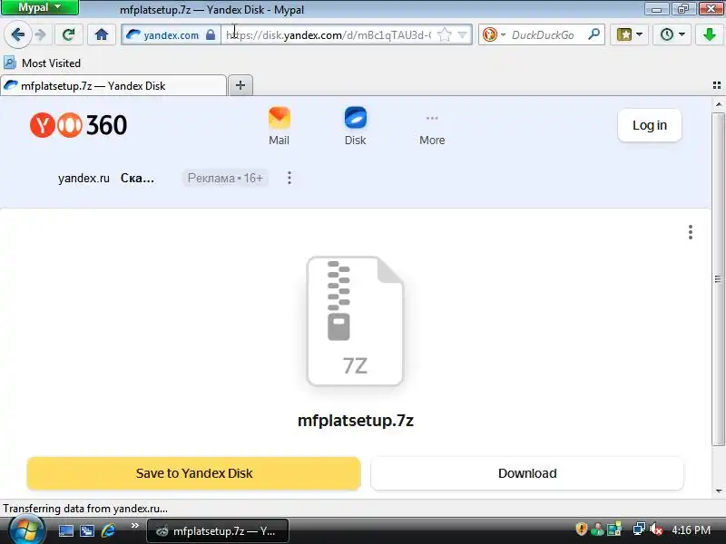
Task: Open file options three-dot menu
Action: pyautogui.click(x=691, y=232)
